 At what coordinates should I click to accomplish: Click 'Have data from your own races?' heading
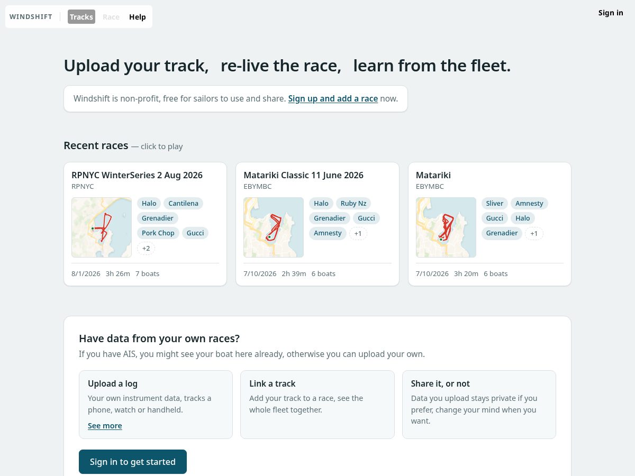click(x=159, y=338)
